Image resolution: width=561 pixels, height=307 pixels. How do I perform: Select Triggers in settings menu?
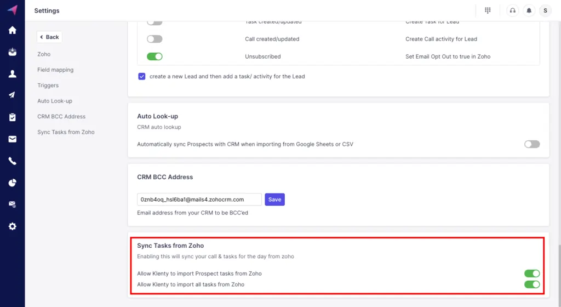(x=48, y=85)
